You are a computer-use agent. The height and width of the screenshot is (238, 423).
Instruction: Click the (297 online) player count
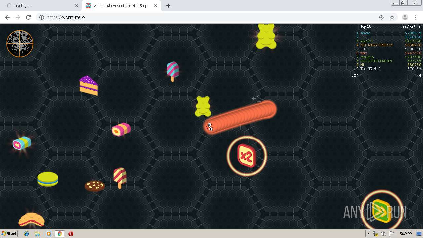coord(411,26)
